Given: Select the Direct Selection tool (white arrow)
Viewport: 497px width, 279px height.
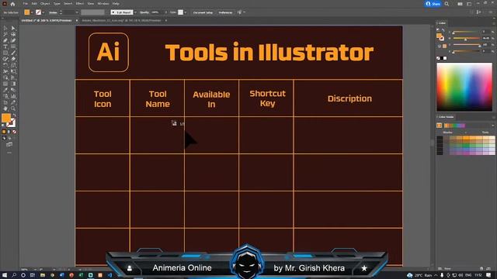Looking at the screenshot, I should point(13,28).
